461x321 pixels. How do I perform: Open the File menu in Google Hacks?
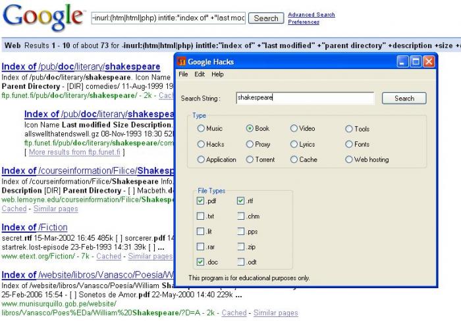(x=183, y=74)
